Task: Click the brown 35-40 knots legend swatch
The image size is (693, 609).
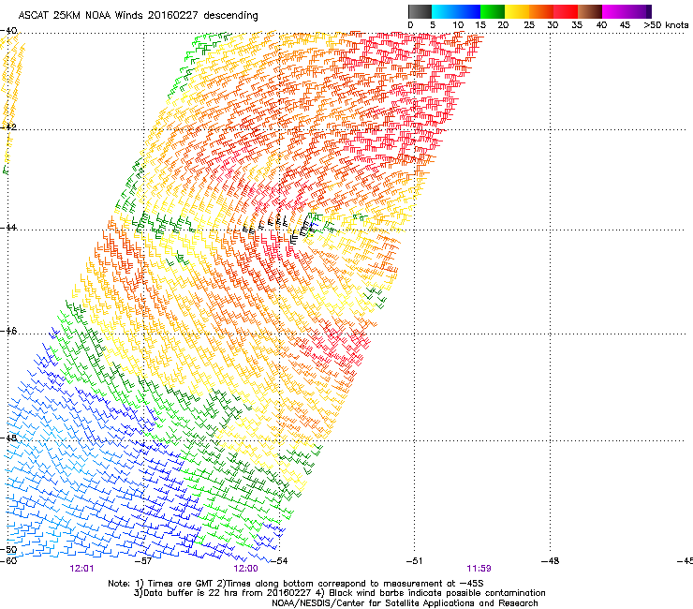Action: 590,11
